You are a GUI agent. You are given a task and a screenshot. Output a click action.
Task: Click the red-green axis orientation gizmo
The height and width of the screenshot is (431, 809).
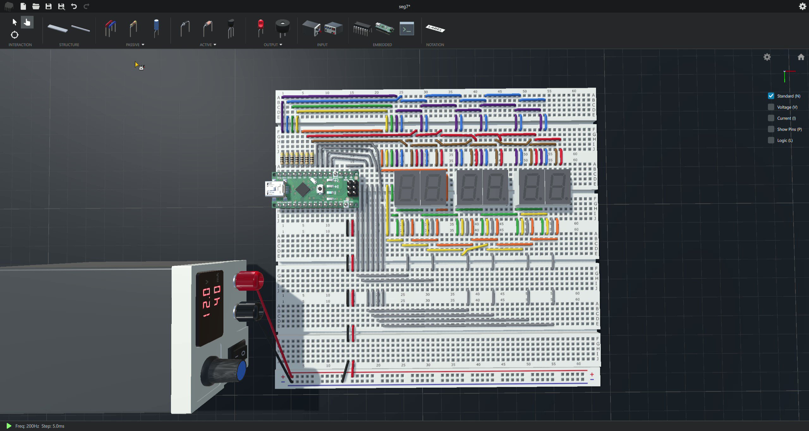(789, 76)
